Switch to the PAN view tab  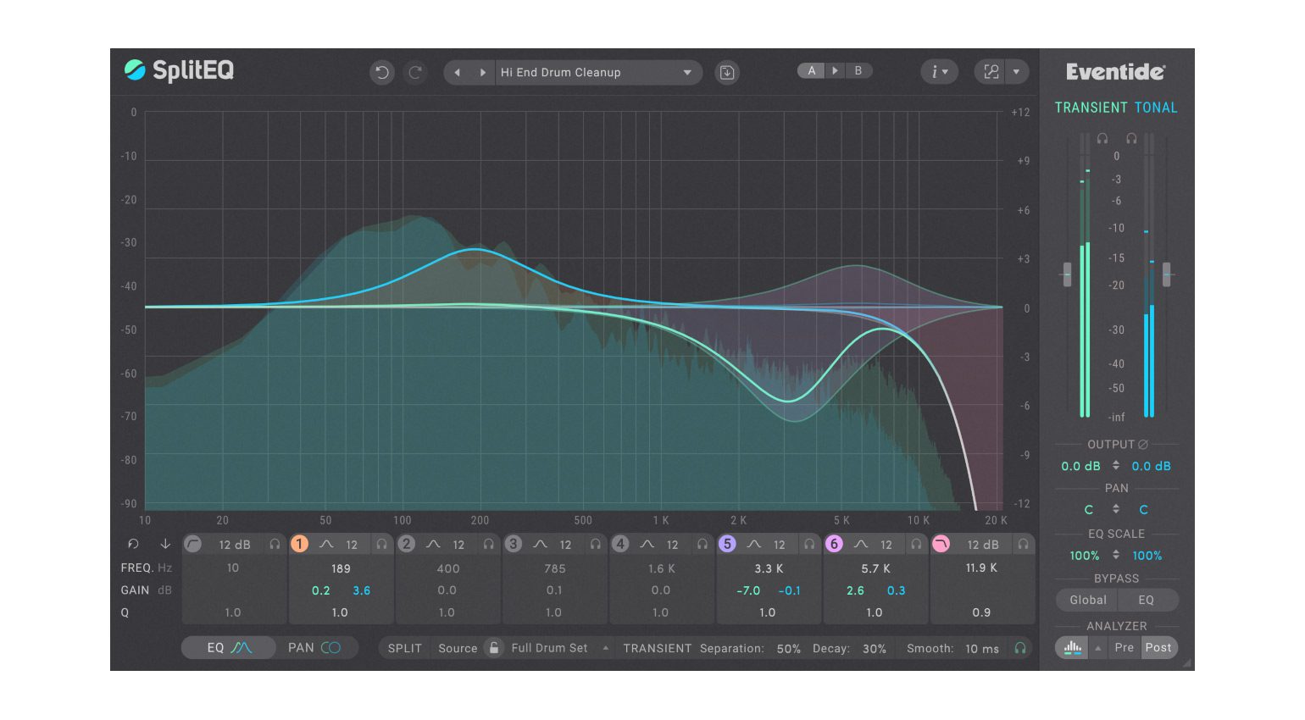(x=314, y=648)
